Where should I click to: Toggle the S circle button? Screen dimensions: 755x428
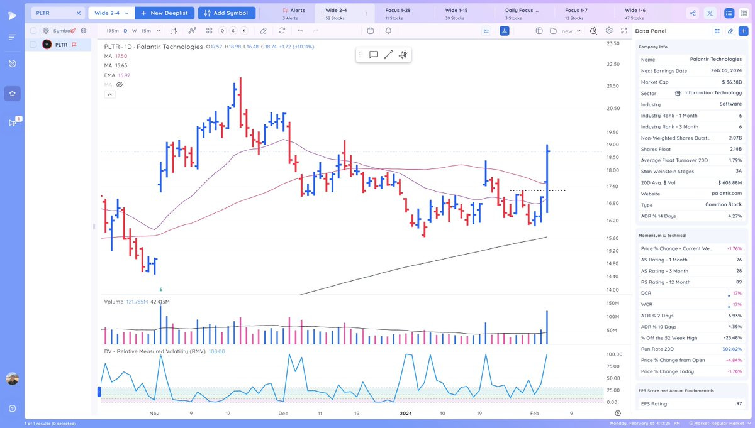pyautogui.click(x=233, y=30)
